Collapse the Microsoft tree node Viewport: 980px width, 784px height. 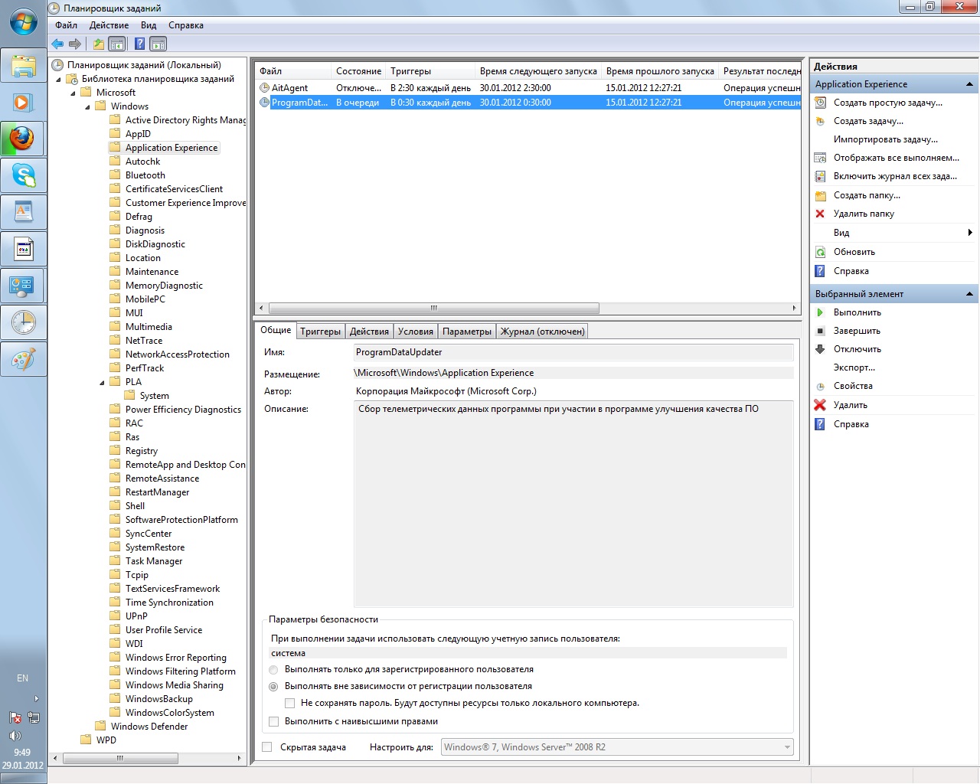pyautogui.click(x=73, y=93)
